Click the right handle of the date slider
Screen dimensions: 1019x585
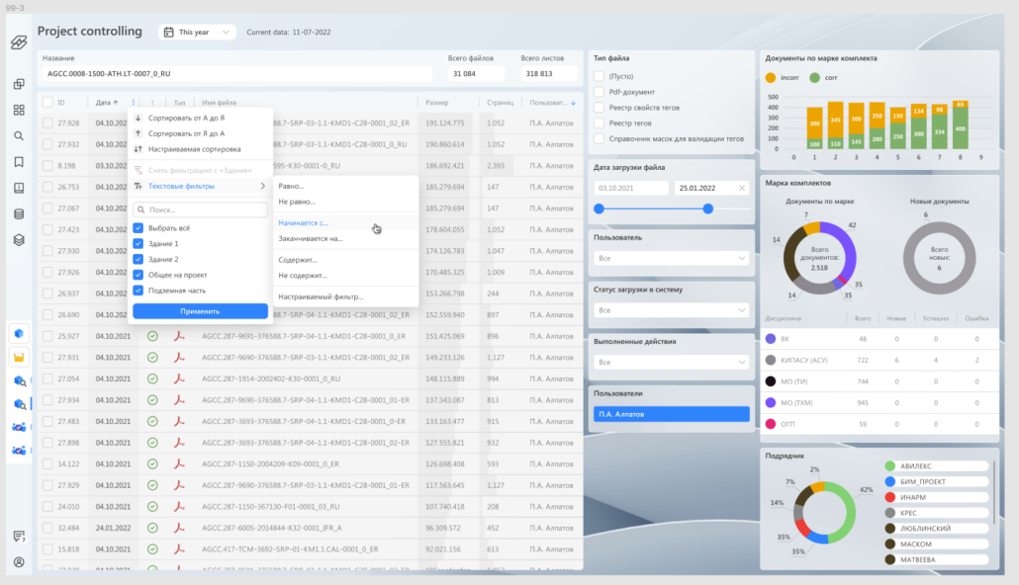click(707, 209)
